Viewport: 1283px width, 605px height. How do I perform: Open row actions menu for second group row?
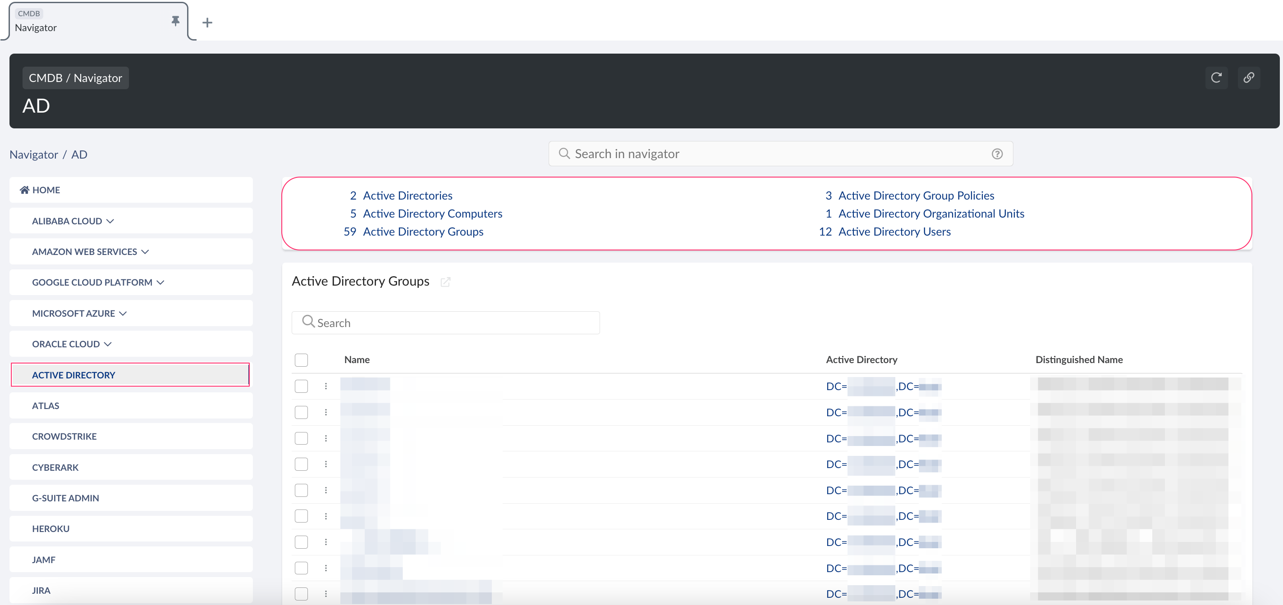(326, 412)
